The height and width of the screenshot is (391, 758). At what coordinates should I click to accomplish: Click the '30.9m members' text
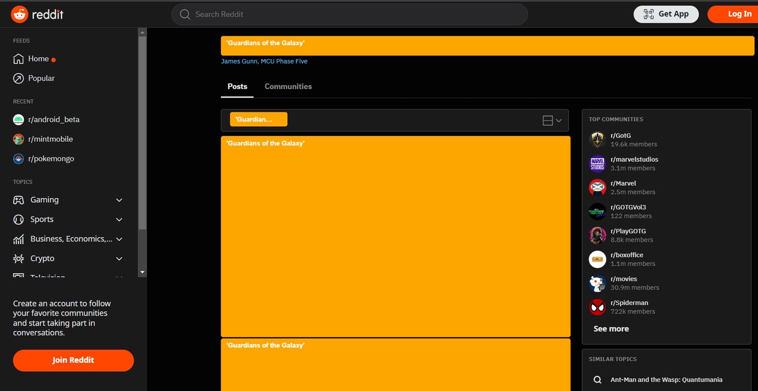tap(635, 287)
